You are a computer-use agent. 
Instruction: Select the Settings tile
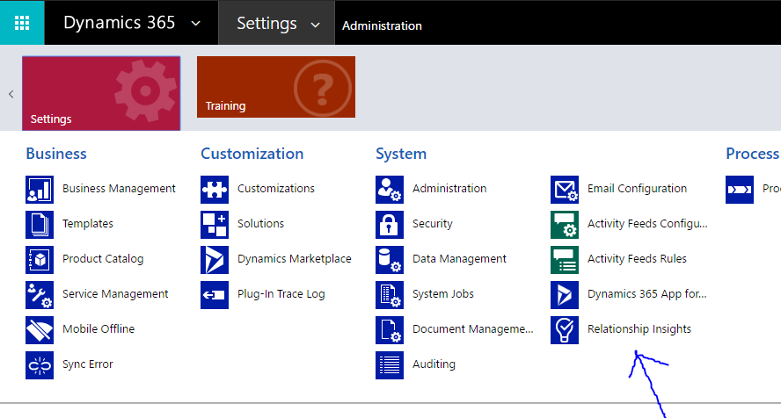pyautogui.click(x=101, y=93)
